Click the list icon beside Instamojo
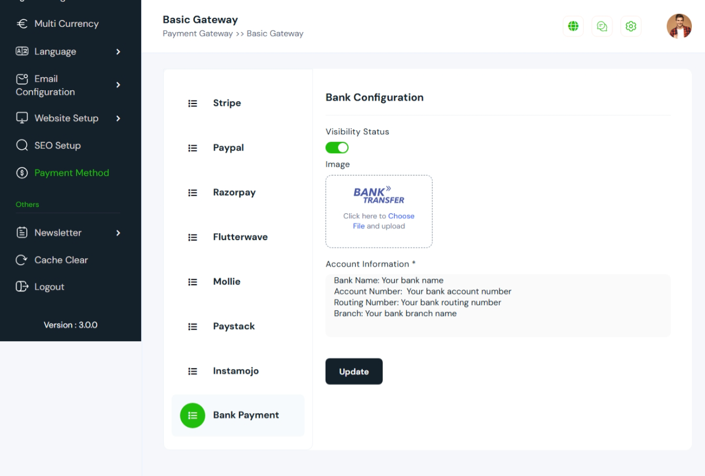The width and height of the screenshot is (705, 476). click(193, 371)
